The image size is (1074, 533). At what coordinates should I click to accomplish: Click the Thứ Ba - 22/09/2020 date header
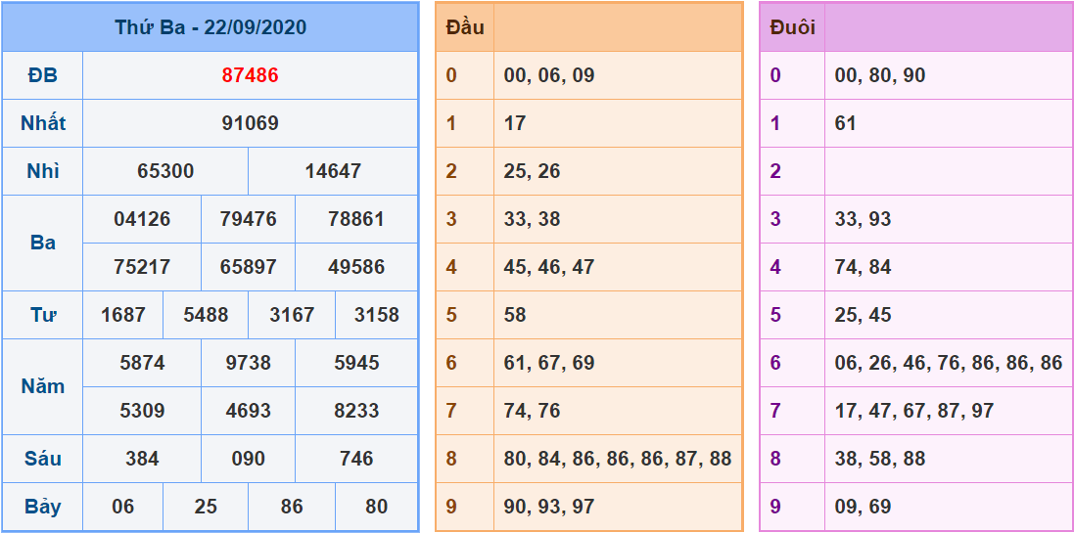tap(210, 27)
